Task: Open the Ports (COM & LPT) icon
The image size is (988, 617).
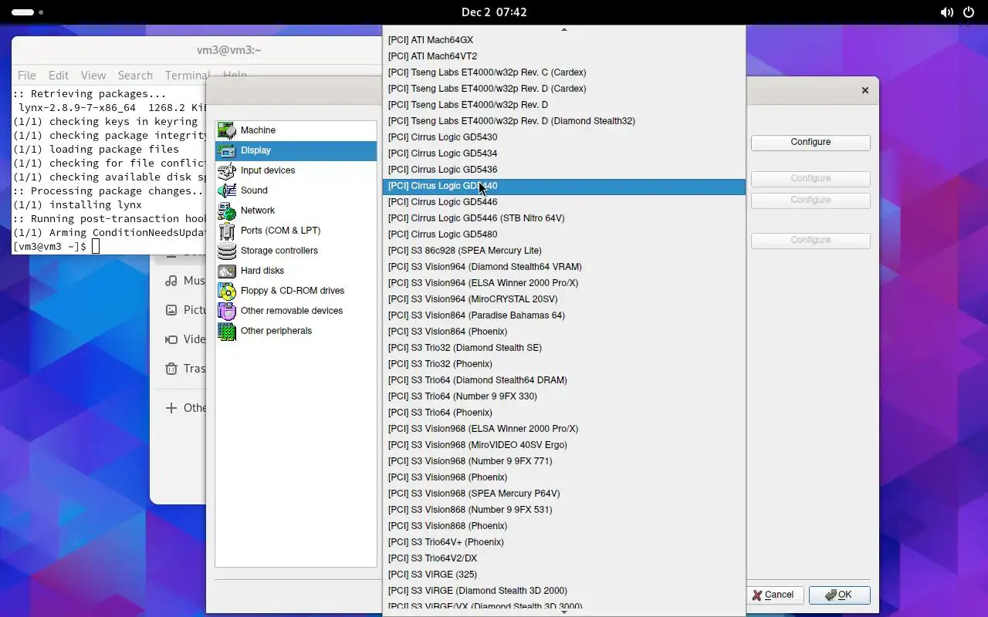Action: [226, 231]
